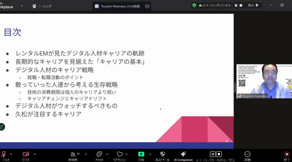Select Tsuyoshi Hisamatsu's video thumbnail

[262, 81]
